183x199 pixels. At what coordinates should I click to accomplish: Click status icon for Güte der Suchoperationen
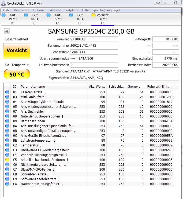tap(7, 116)
